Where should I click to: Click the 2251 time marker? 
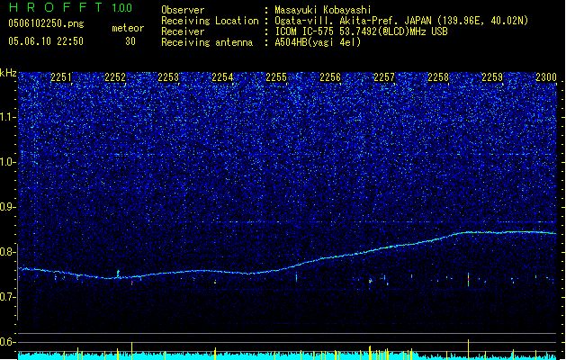click(61, 77)
